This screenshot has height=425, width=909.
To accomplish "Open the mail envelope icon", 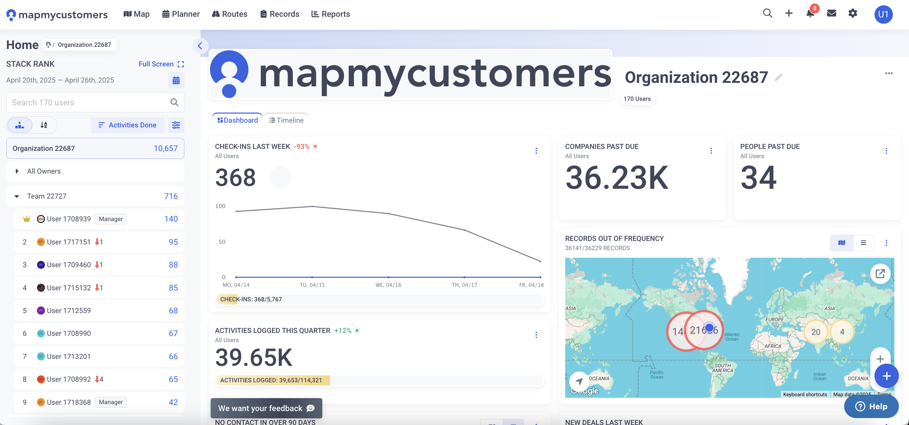I will [832, 13].
